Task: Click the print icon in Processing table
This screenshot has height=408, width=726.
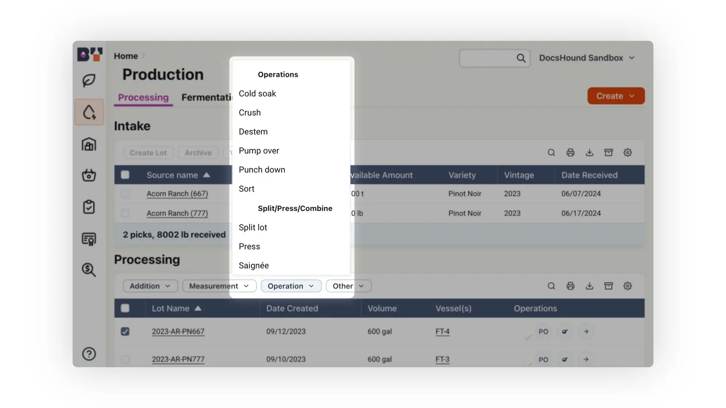Action: pyautogui.click(x=571, y=286)
